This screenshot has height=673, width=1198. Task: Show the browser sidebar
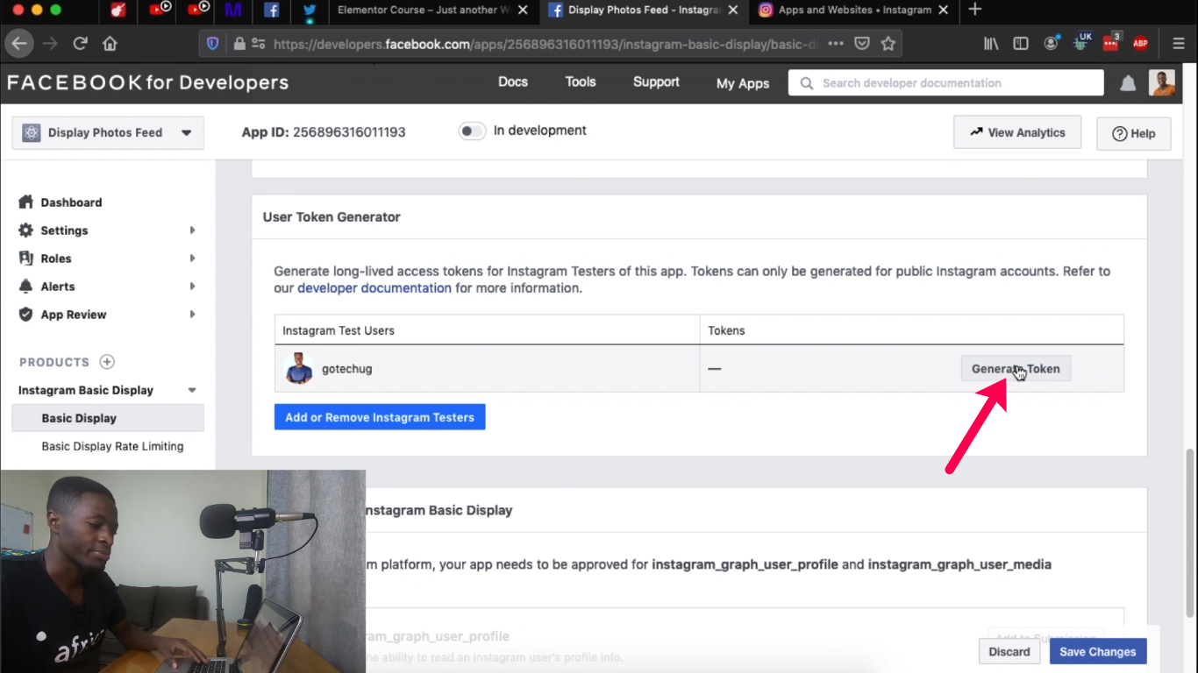[1021, 43]
